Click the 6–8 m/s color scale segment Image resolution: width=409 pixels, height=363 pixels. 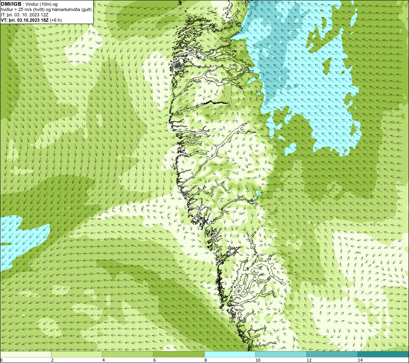click(x=179, y=354)
